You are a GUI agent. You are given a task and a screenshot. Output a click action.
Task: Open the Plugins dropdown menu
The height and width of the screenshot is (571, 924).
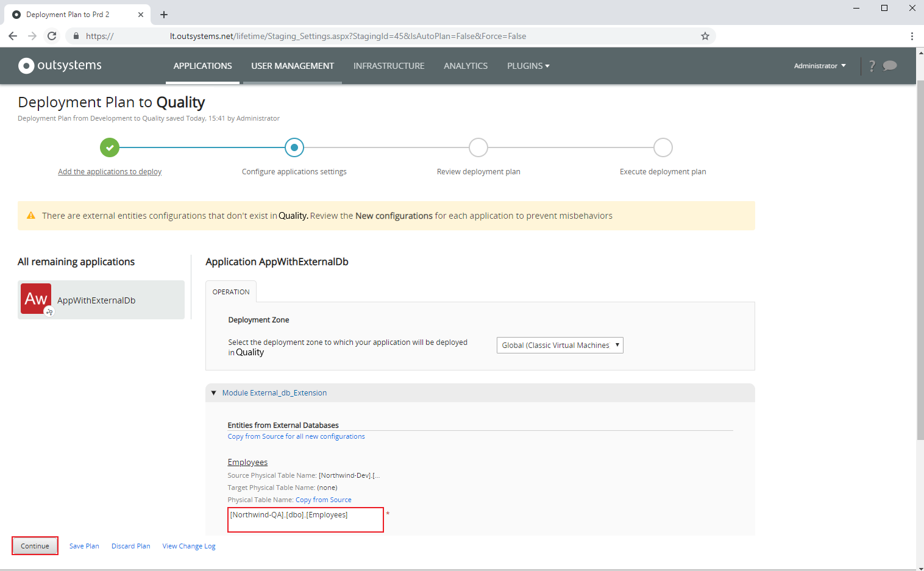(x=528, y=65)
